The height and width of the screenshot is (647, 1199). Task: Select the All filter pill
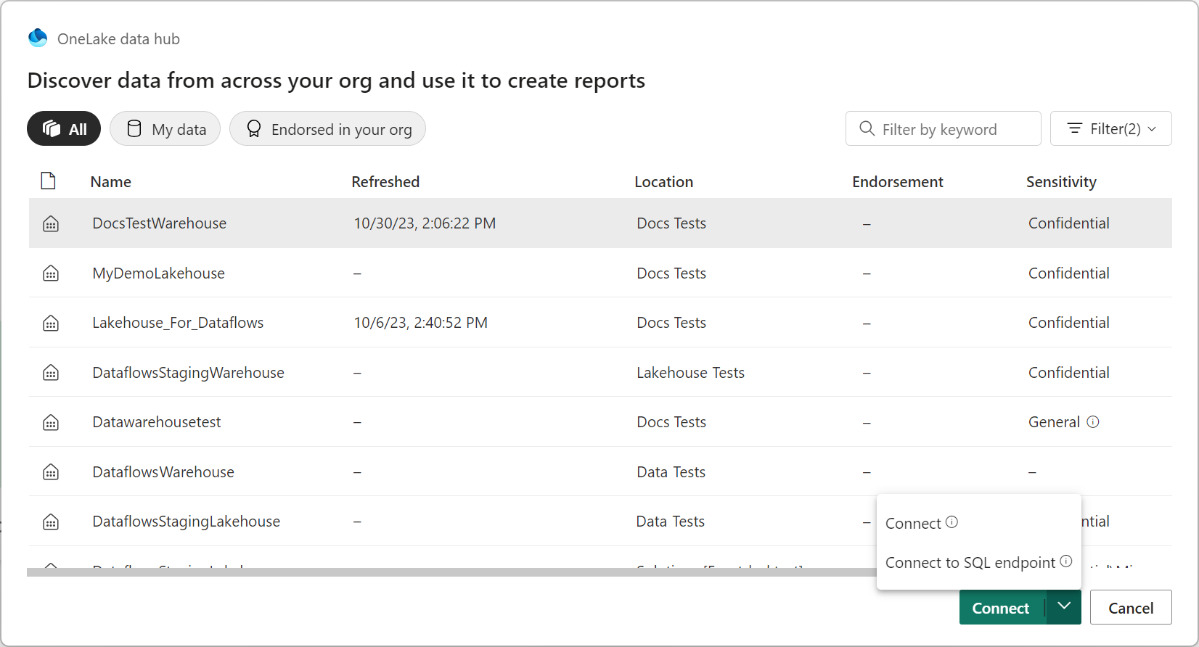pos(64,129)
